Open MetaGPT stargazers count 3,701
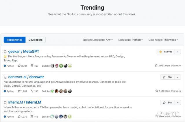Image resolution: width=185 pixels, height=122 pixels. 22,66
